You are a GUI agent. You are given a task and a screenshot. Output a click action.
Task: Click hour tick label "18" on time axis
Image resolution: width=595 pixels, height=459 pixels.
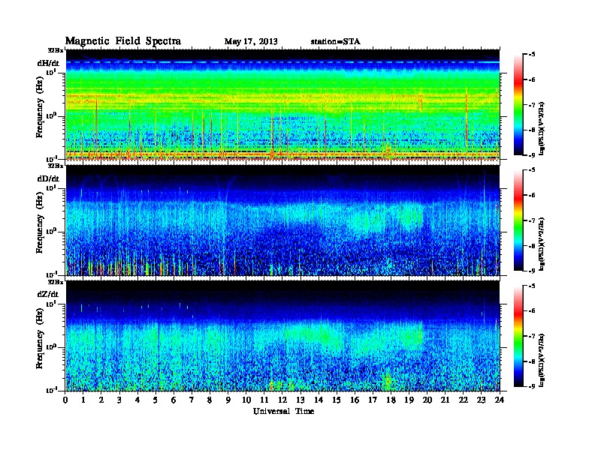click(391, 400)
